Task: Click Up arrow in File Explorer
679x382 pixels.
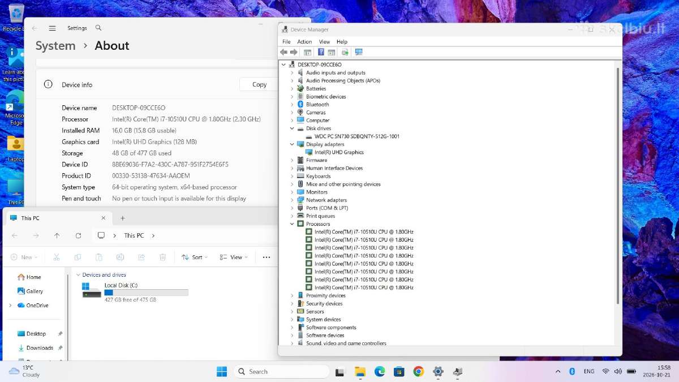Action: pyautogui.click(x=57, y=235)
